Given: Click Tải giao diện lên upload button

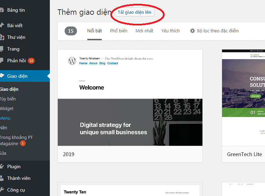Looking at the screenshot, I should 134,12.
